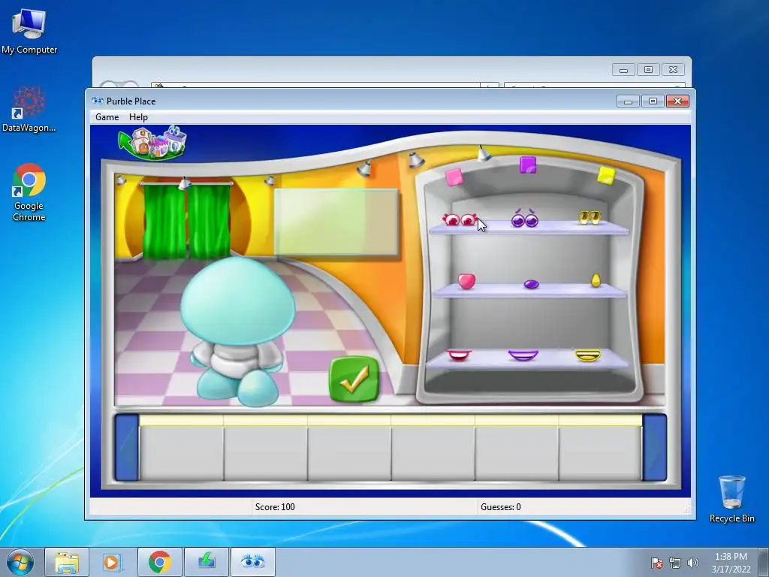The height and width of the screenshot is (577, 769).
Task: Submit guess with the green checkmark button
Action: (354, 379)
